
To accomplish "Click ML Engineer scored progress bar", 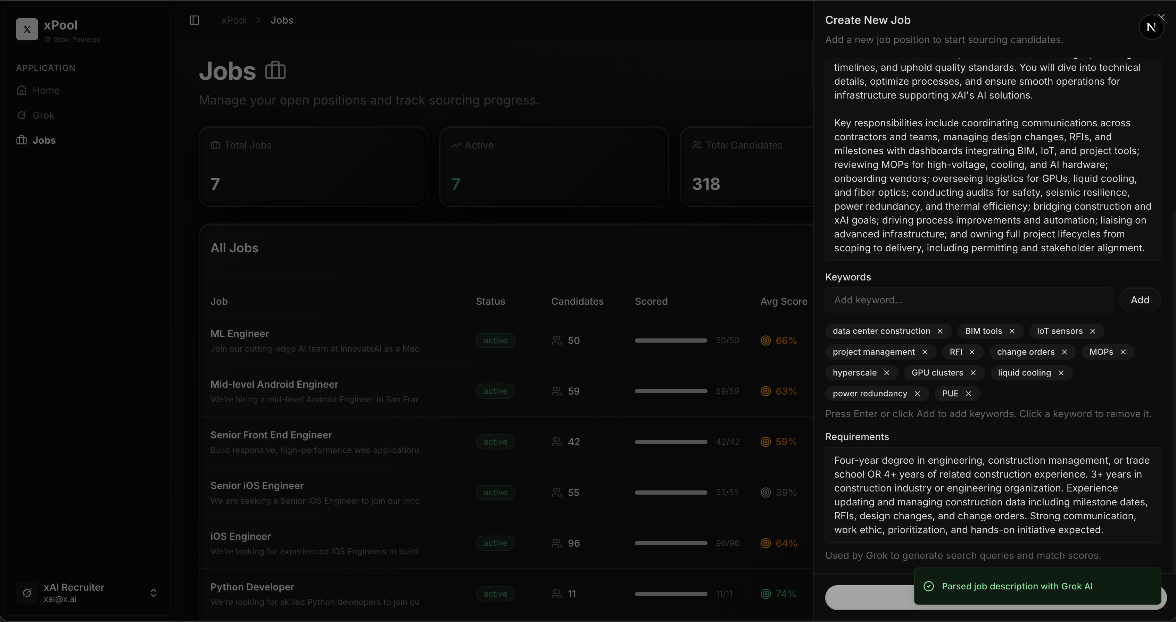I will 671,341.
